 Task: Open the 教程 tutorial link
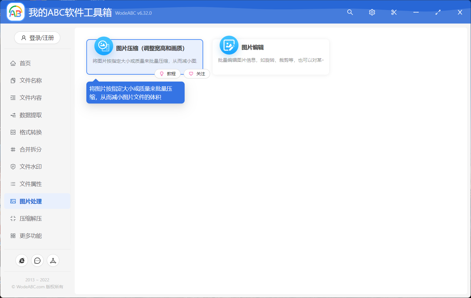(168, 73)
